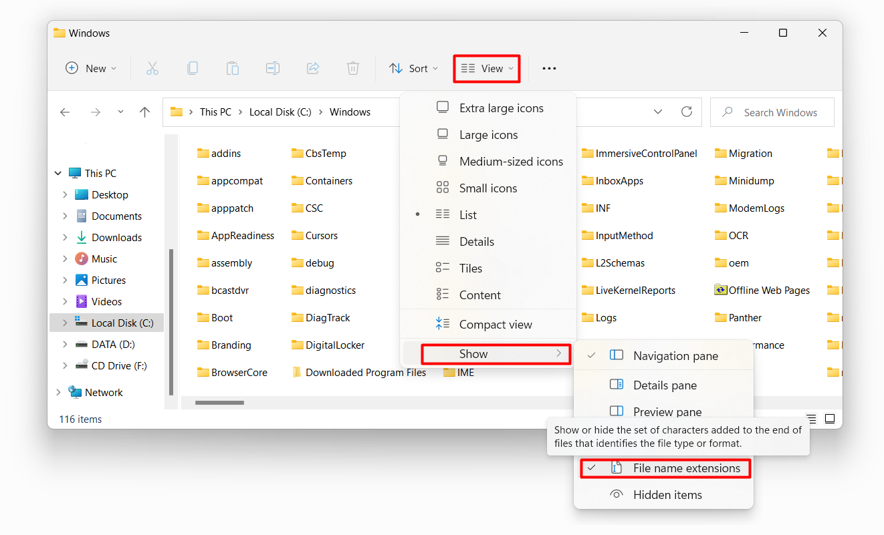Image resolution: width=884 pixels, height=535 pixels.
Task: Toggle Details pane option
Action: pos(663,385)
